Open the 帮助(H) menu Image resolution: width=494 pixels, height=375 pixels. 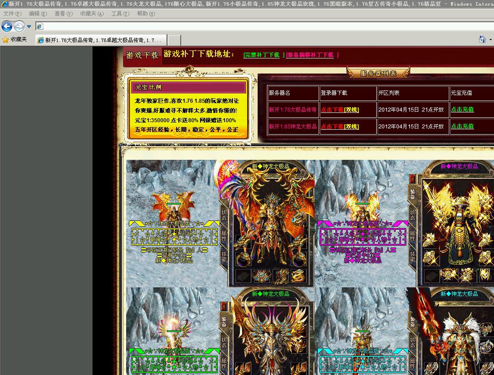tap(146, 14)
